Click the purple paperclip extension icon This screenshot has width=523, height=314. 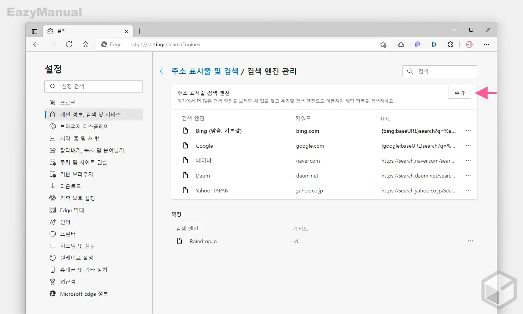pos(417,44)
